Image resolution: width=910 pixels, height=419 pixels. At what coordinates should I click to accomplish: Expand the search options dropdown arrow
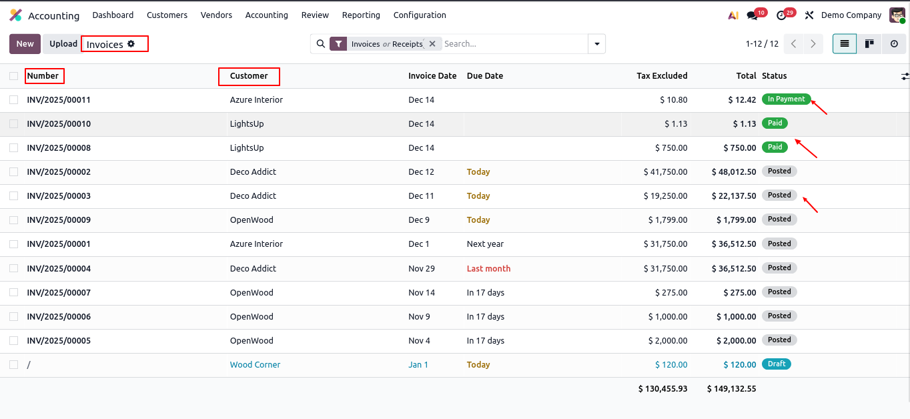point(596,44)
